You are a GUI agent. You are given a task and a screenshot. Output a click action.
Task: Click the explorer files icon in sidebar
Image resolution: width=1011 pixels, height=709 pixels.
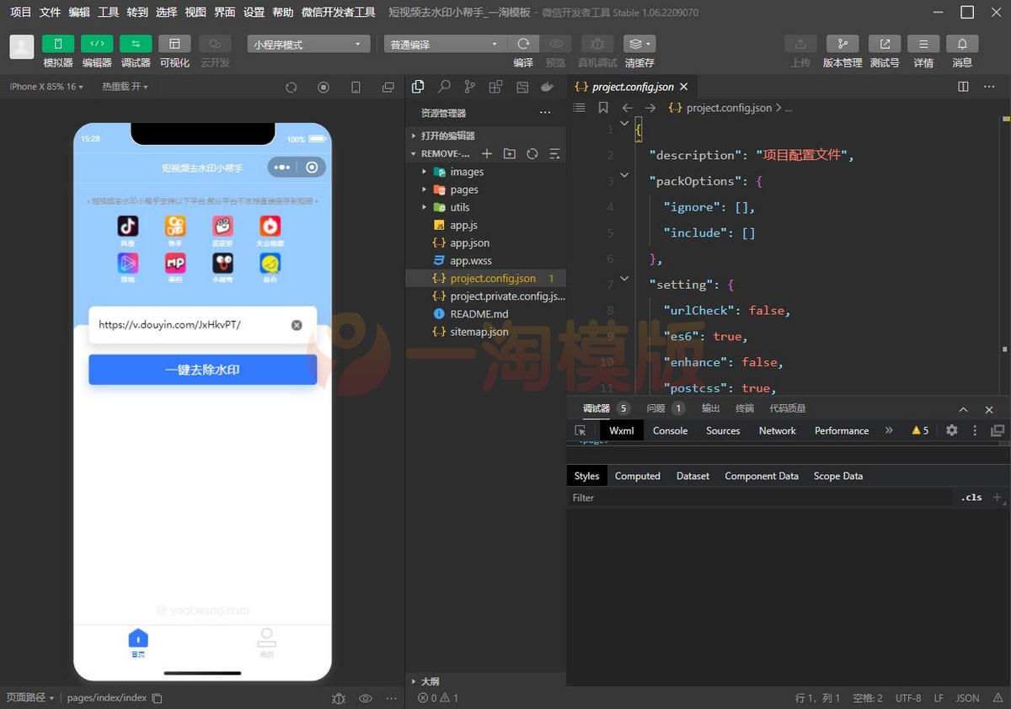[x=418, y=87]
